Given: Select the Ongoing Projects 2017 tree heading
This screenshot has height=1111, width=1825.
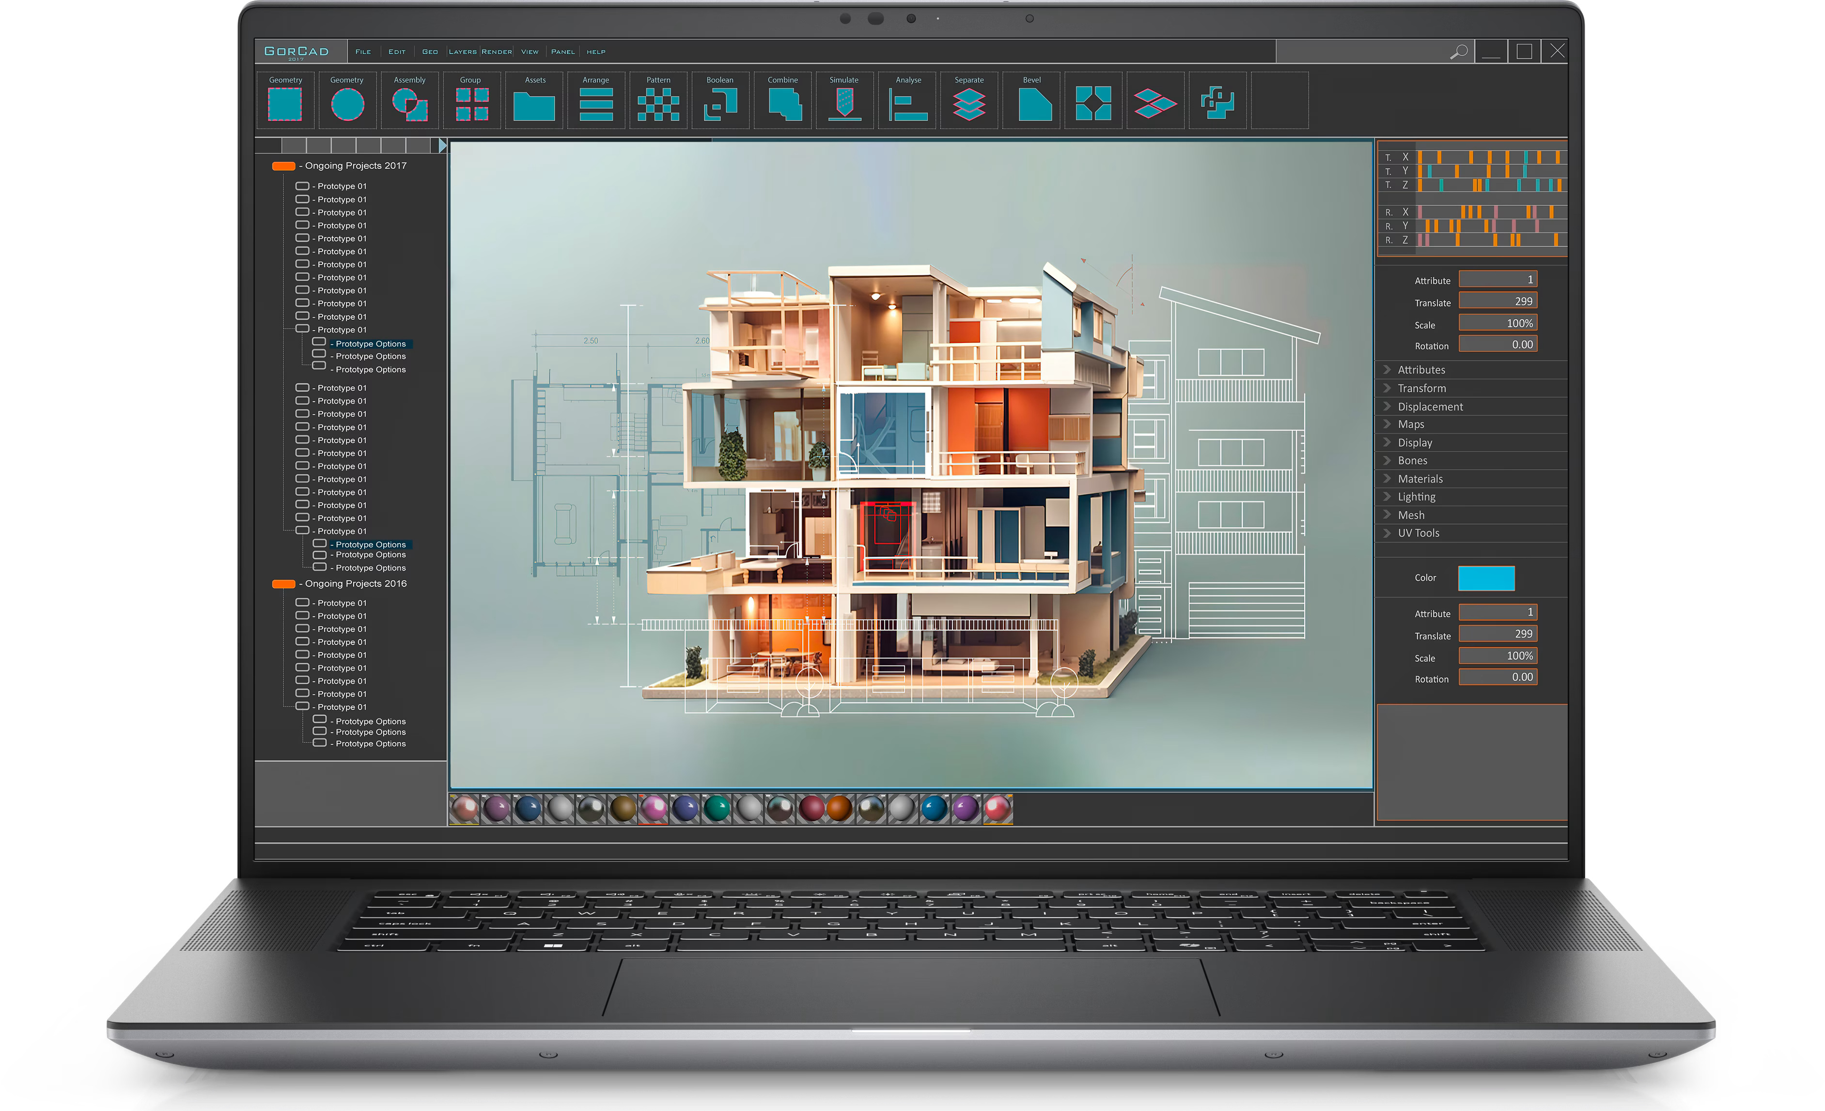Looking at the screenshot, I should coord(356,166).
